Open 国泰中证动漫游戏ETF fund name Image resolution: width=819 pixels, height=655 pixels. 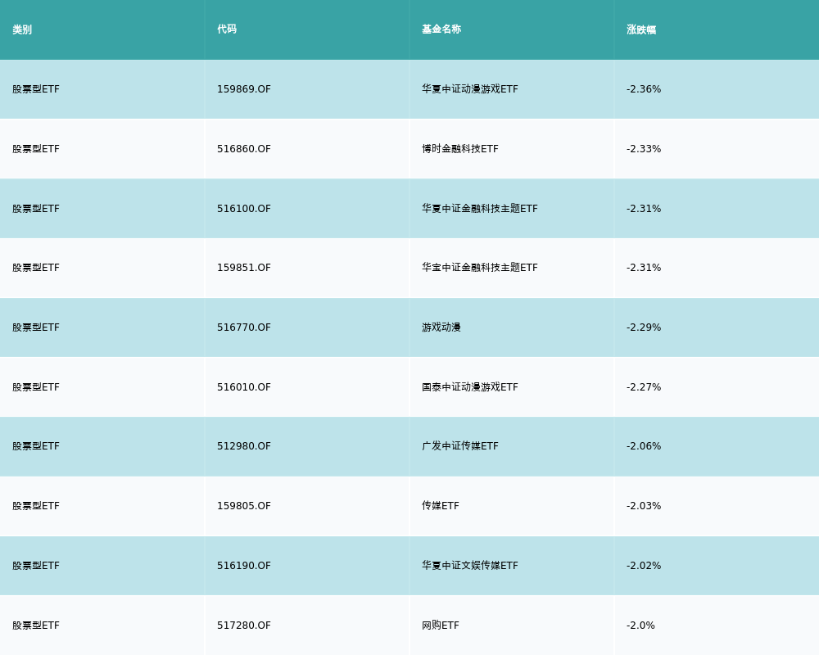[x=470, y=387]
